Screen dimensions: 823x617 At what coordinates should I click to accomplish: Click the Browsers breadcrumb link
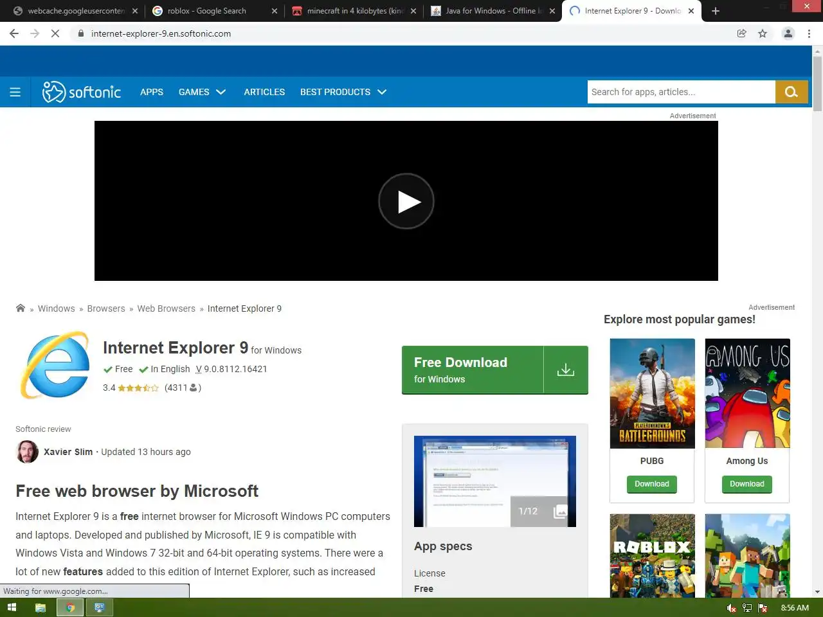[106, 308]
